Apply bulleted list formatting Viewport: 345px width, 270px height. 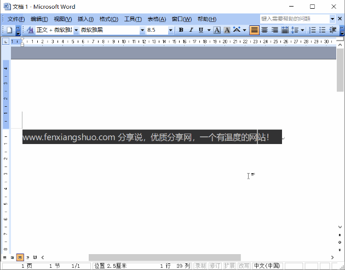pos(323,30)
